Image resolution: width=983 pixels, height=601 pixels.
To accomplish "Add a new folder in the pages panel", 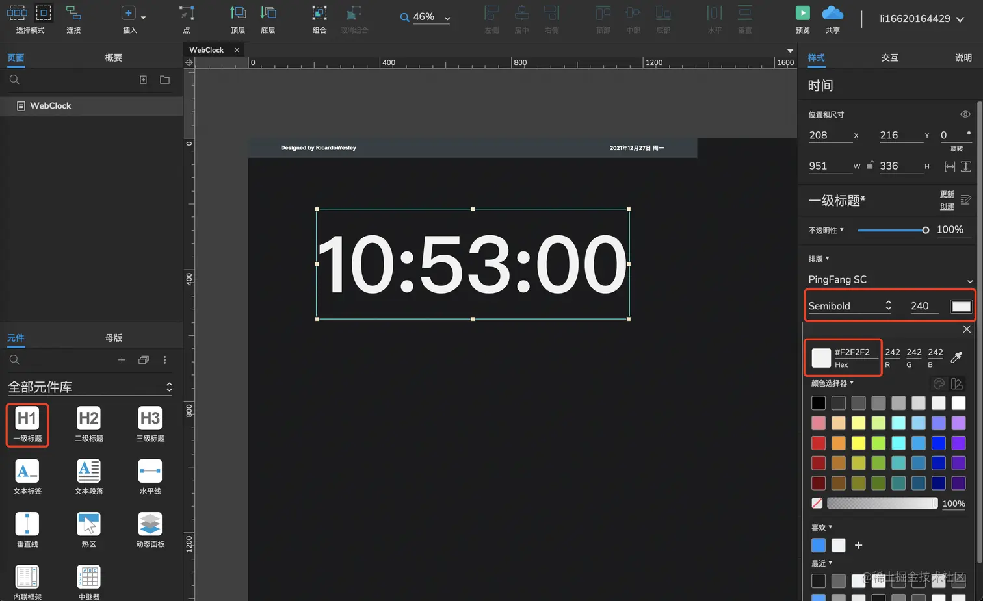I will [x=164, y=79].
